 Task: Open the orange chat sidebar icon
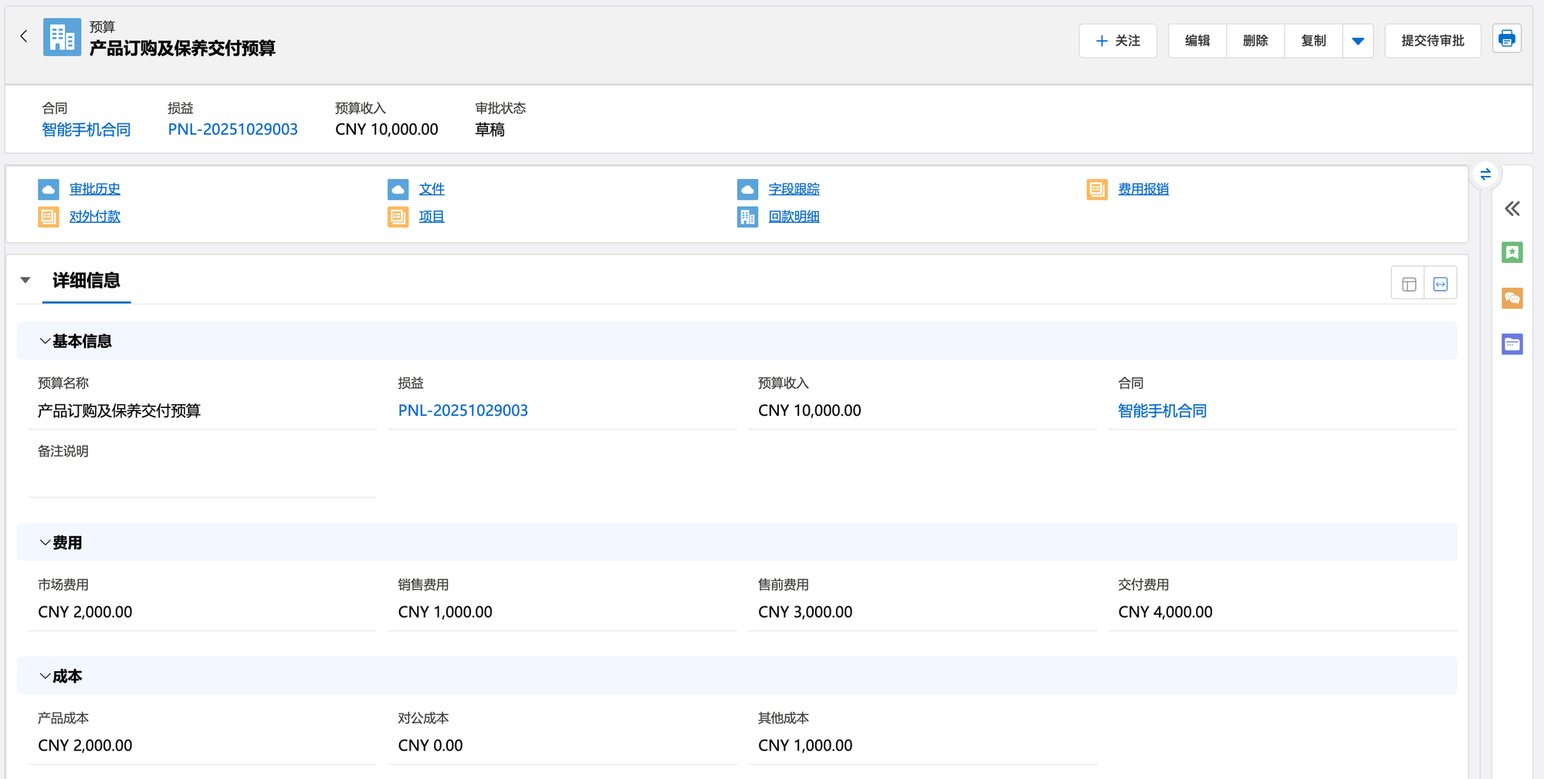click(x=1512, y=298)
